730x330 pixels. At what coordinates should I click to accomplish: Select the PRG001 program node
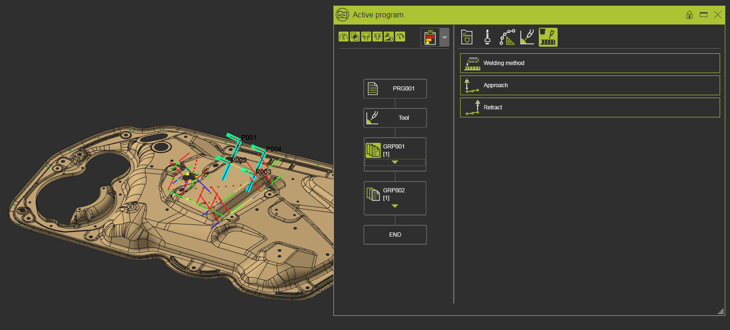point(395,89)
